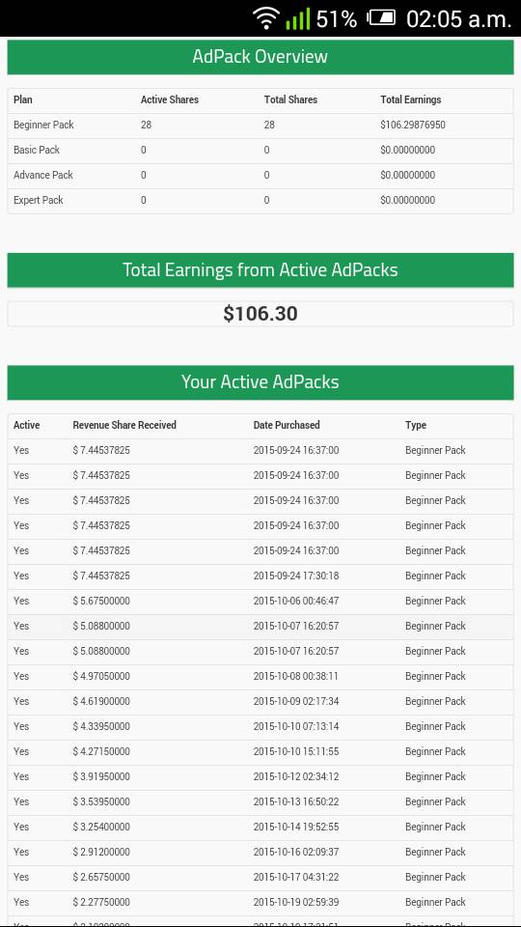Screen dimensions: 521x927
Task: Select the Basic Pack plan row
Action: tap(260, 151)
